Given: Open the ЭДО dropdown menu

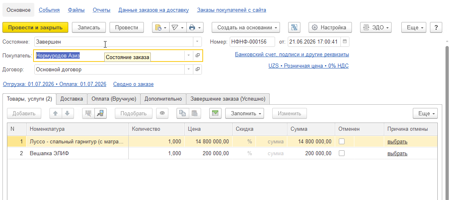Looking at the screenshot, I should pyautogui.click(x=376, y=27).
